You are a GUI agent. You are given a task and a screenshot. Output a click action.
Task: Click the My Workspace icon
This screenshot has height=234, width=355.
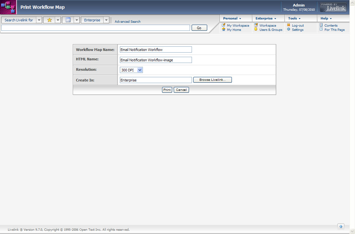coord(223,25)
